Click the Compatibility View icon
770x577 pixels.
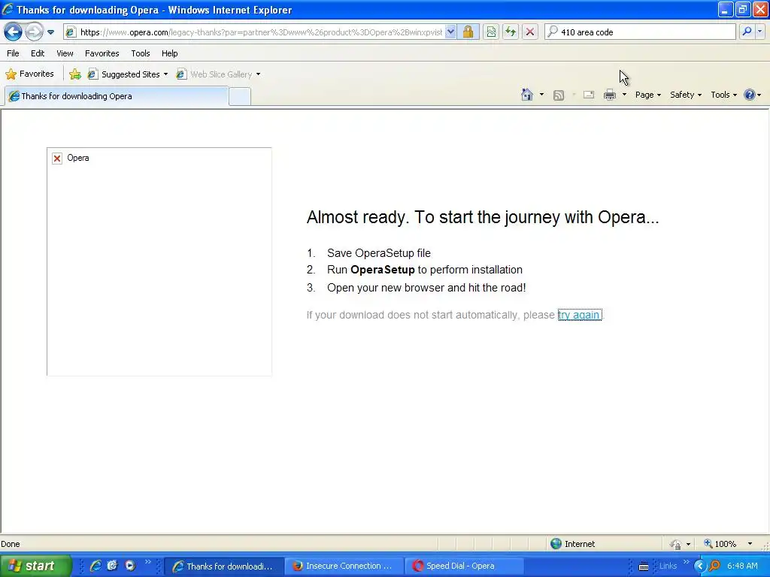pos(491,32)
